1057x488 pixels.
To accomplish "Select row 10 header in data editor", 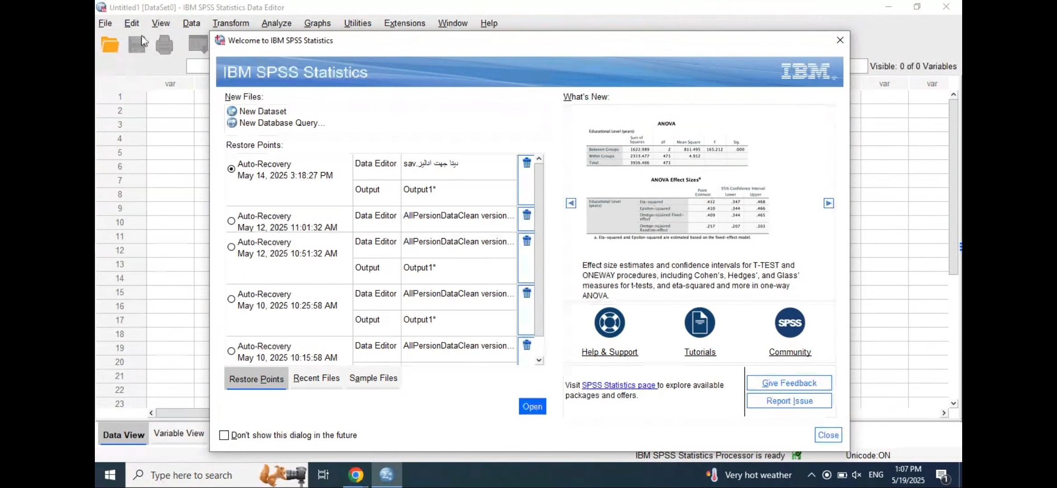I will pos(120,222).
